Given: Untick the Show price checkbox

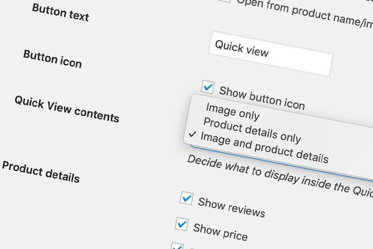Looking at the screenshot, I should coord(181,224).
